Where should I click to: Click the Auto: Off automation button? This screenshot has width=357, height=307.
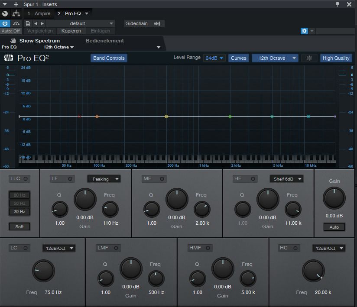(x=11, y=31)
